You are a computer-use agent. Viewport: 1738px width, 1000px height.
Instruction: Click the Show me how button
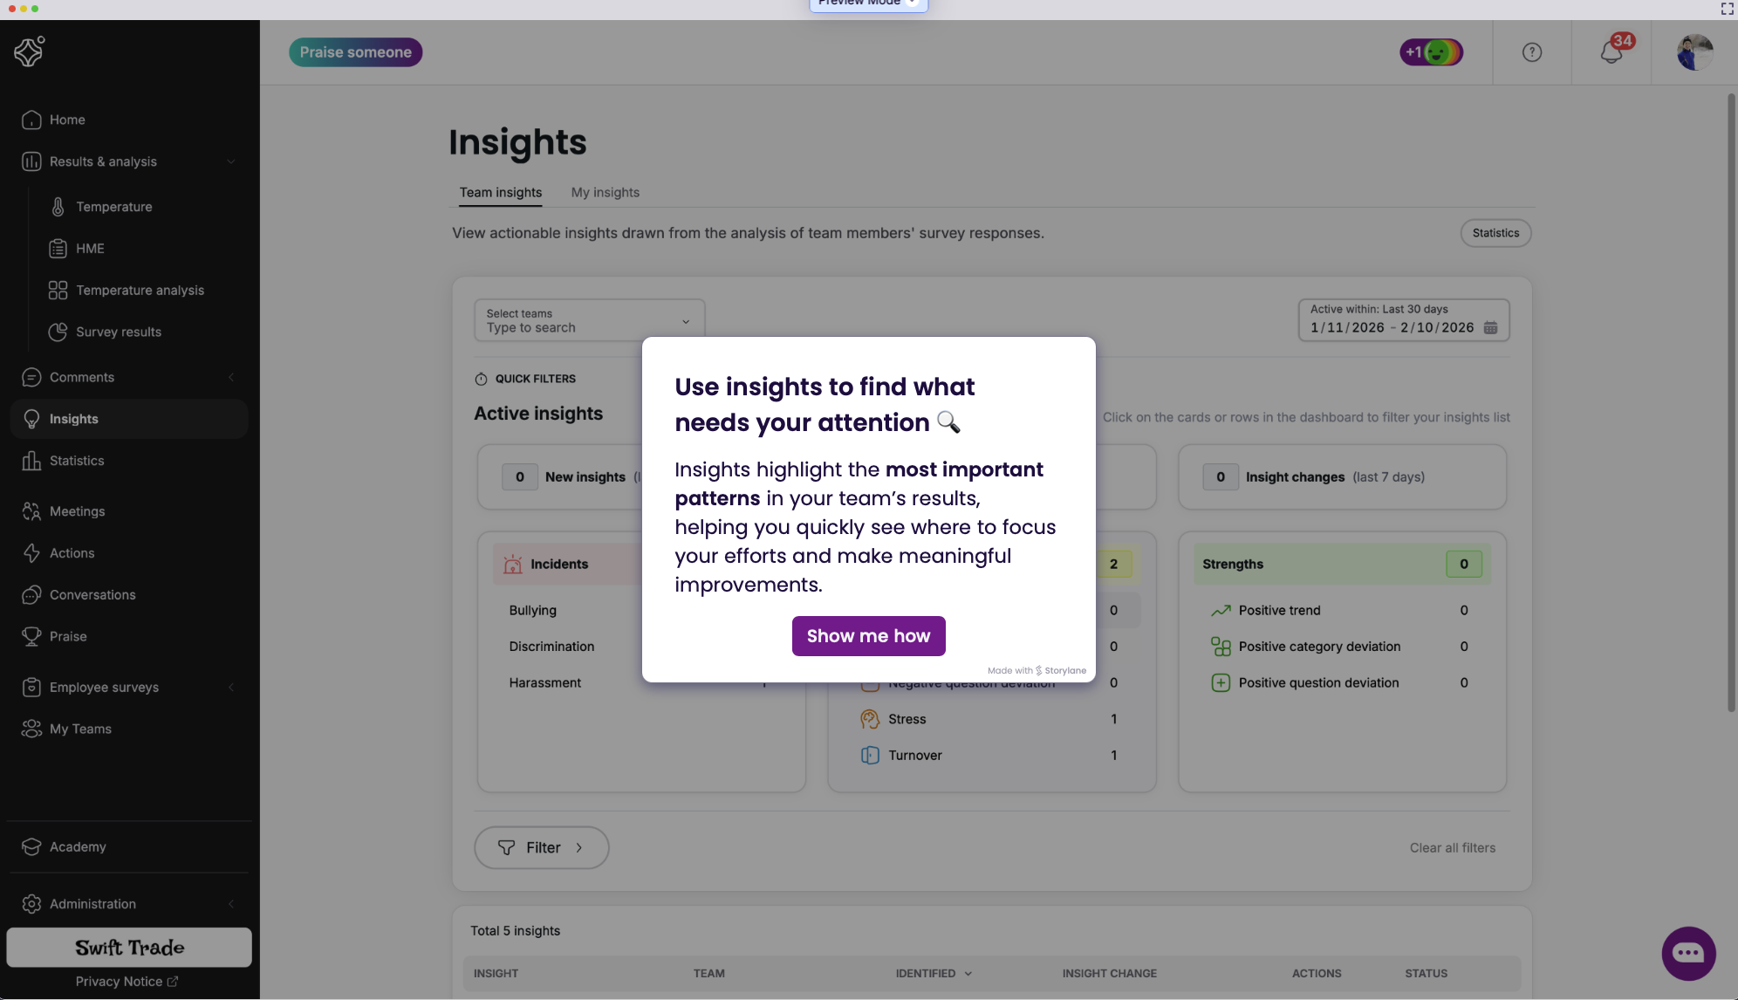coord(868,636)
